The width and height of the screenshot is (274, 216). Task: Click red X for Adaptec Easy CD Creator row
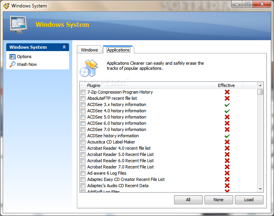(x=227, y=179)
